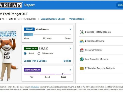Click the reliability slider handle at Great
The height and width of the screenshot is (92, 123).
tap(63, 74)
